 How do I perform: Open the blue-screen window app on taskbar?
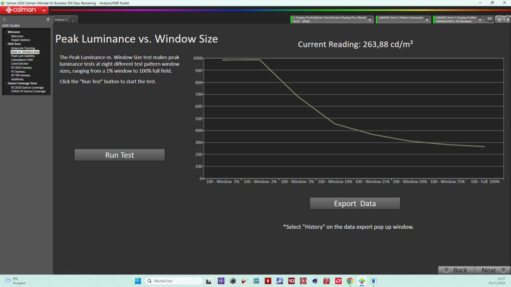point(373,281)
